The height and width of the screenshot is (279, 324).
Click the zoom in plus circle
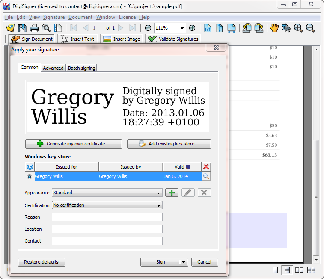pos(192,28)
